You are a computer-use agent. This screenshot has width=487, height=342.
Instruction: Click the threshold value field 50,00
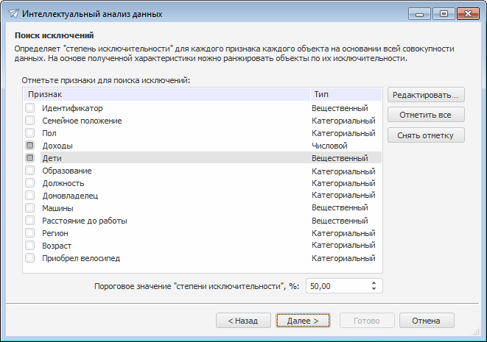[337, 286]
